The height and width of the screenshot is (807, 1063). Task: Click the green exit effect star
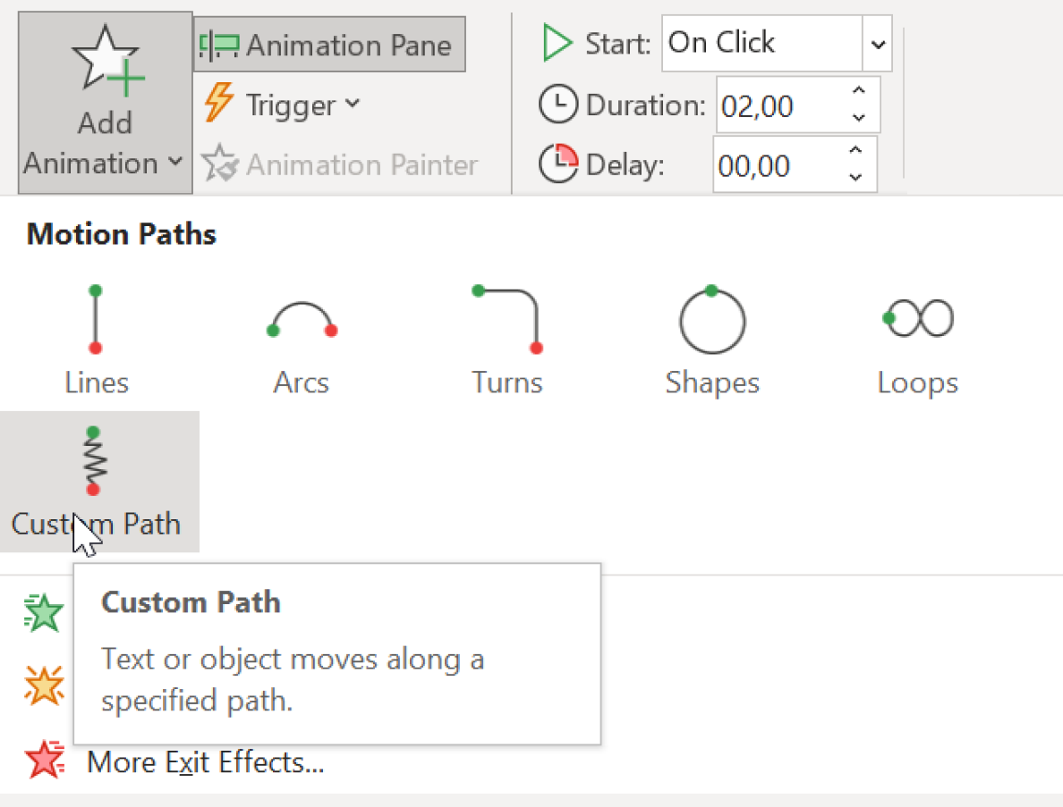(43, 612)
